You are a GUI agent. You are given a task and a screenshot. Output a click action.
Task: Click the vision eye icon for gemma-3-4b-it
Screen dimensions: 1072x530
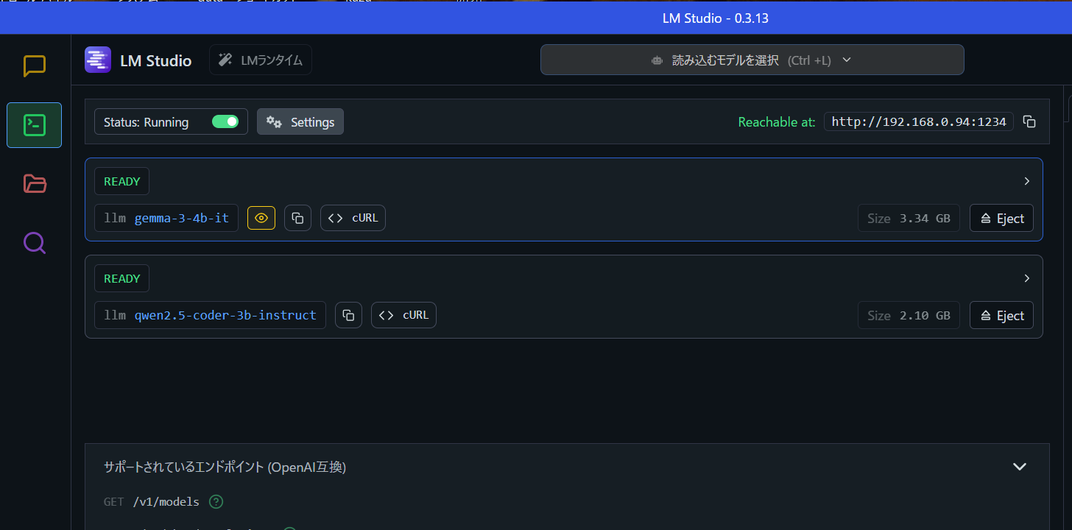(261, 218)
